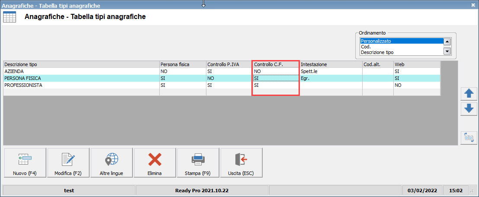Click Persona fisica NO cell of AZIENDA
The image size is (479, 197).
tap(183, 71)
